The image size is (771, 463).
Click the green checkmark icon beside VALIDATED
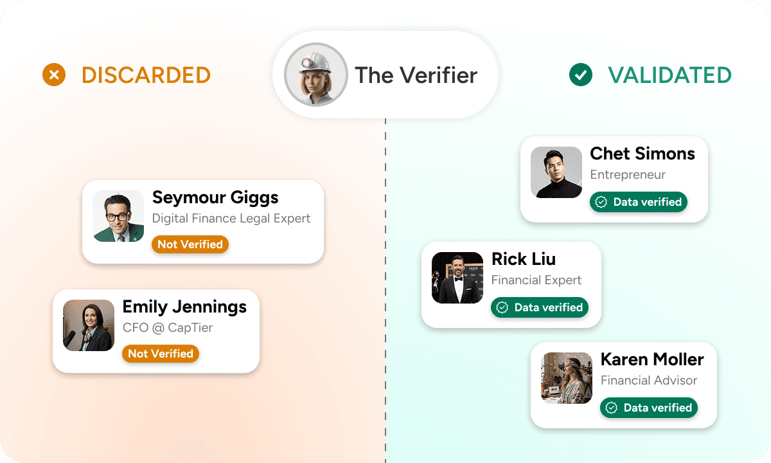pyautogui.click(x=580, y=75)
